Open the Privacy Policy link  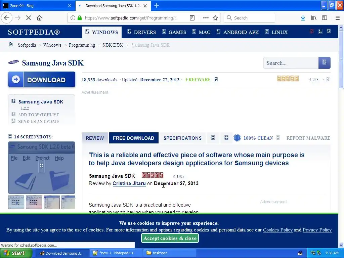click(x=317, y=230)
